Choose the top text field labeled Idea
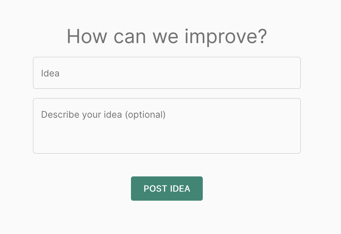 coord(167,73)
